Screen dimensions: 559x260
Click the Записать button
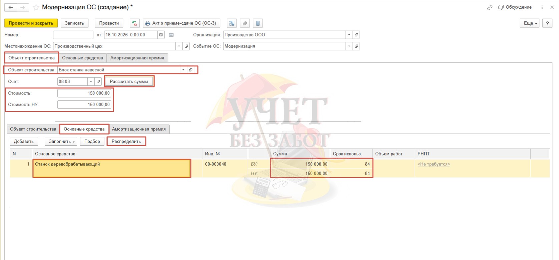(x=74, y=23)
